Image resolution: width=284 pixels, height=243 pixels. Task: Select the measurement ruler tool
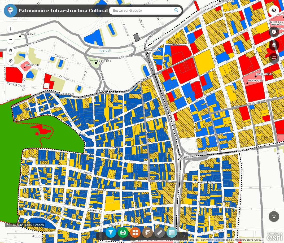(160, 233)
